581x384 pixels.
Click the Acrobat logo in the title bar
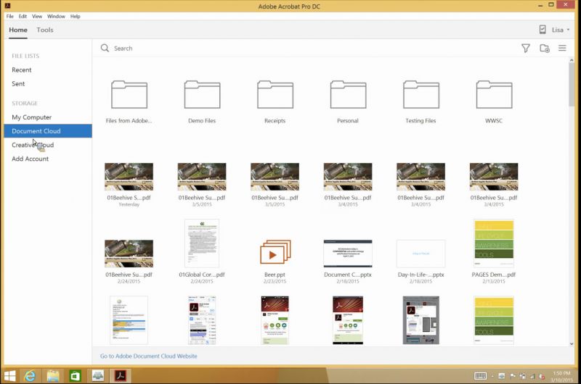pyautogui.click(x=7, y=6)
